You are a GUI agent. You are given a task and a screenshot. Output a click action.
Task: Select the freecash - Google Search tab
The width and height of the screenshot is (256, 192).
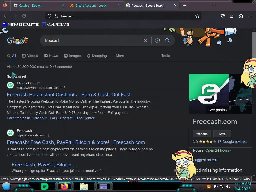(151, 6)
